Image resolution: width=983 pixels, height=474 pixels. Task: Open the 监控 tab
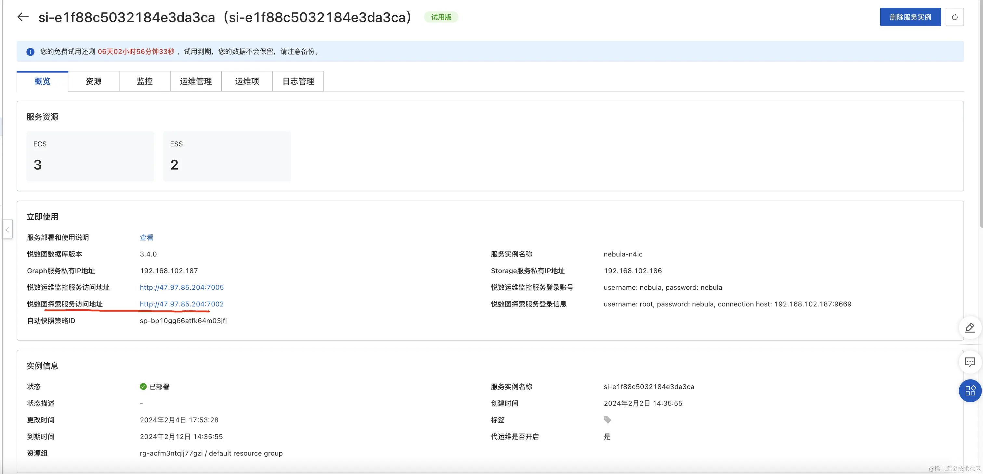(145, 81)
